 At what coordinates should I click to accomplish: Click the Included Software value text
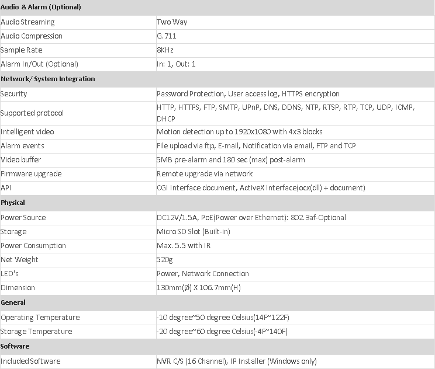tap(237, 361)
